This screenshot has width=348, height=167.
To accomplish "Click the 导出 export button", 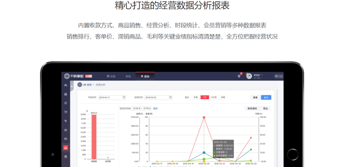I will [265, 109].
